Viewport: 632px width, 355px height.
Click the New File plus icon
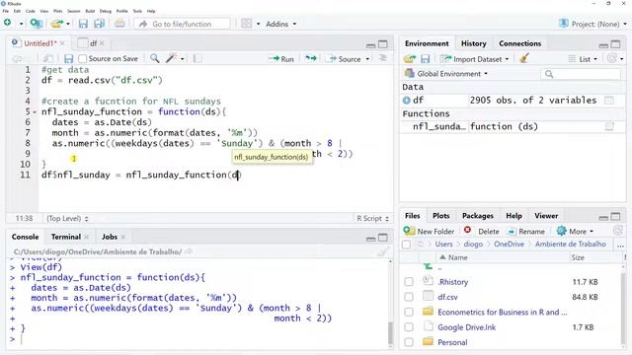7,23
